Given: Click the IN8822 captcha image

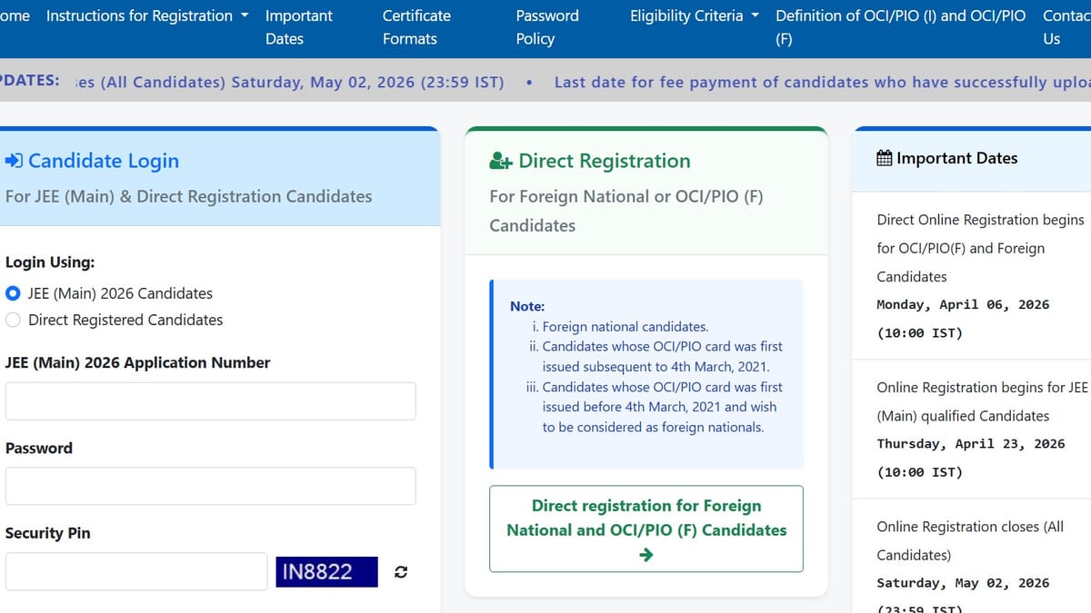Looking at the screenshot, I should click(327, 572).
